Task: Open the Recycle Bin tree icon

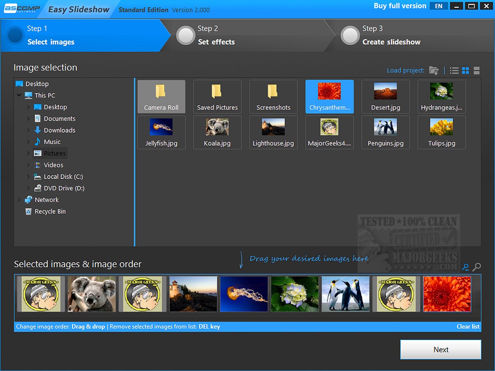Action: tap(29, 211)
